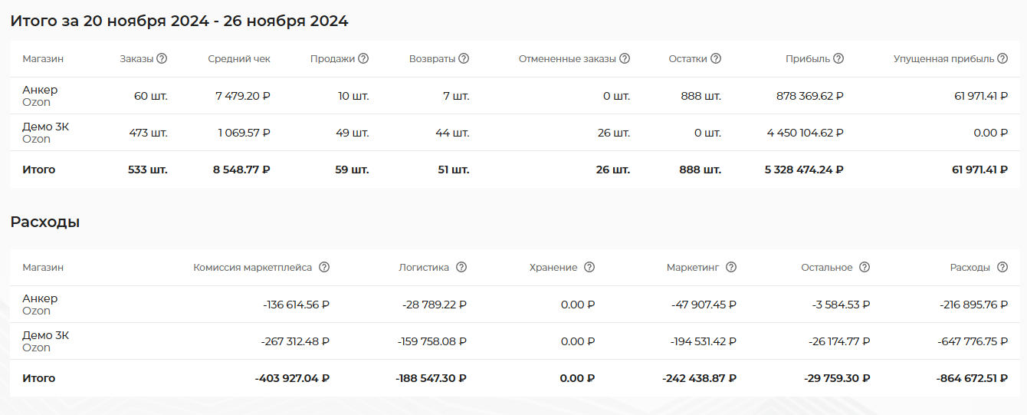This screenshot has height=415, width=1027.
Task: Show info icon next to Остатки
Action: (715, 59)
